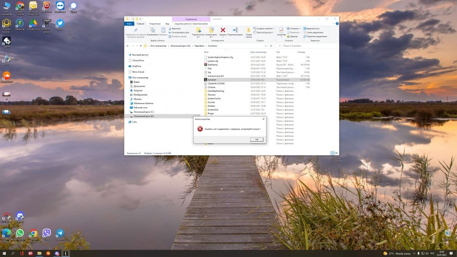
Task: Create a new folder with ribbon icon
Action: click(x=249, y=31)
